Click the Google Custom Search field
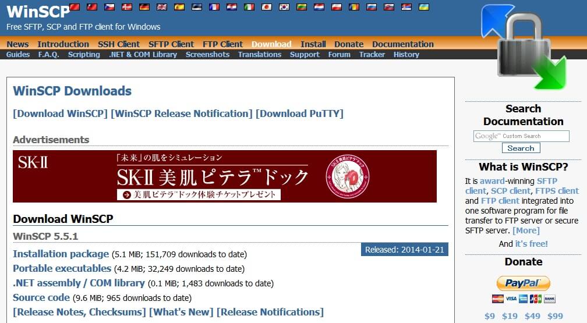This screenshot has height=323, width=587. coord(521,136)
